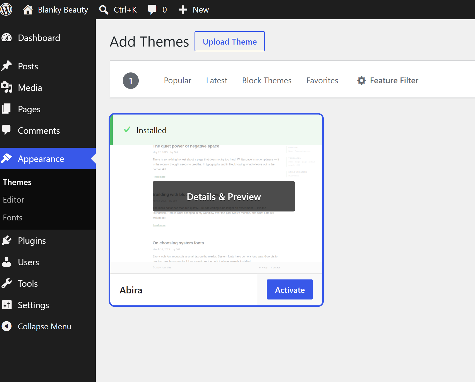
Task: Click the Collapse Menu label
Action: 45,327
